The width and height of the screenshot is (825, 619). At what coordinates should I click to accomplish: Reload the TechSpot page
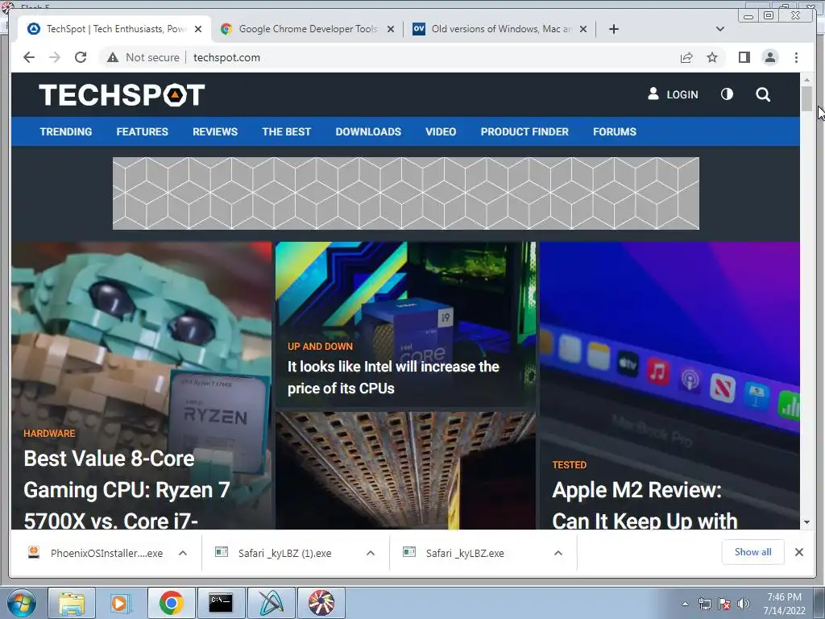(81, 57)
